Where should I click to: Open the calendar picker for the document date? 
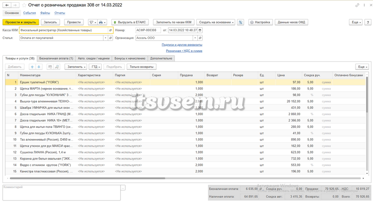tap(200, 30)
